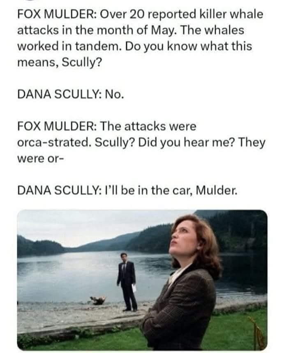The height and width of the screenshot is (353, 282).
Task: Click the second "FOX MULDER:" speaker label
Action: coord(57,126)
